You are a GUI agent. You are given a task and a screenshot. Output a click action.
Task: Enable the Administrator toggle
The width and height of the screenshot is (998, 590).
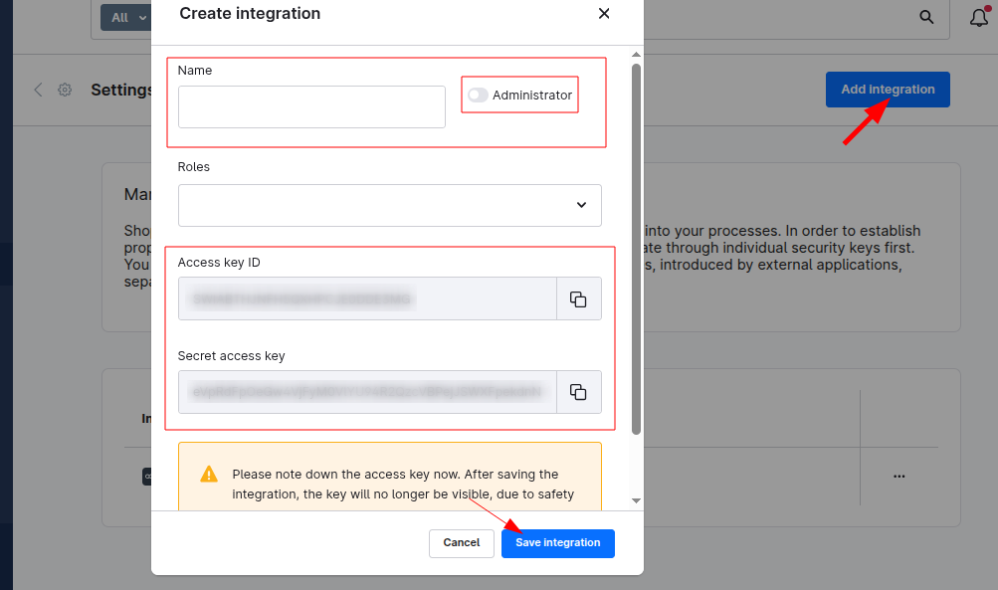tap(478, 95)
